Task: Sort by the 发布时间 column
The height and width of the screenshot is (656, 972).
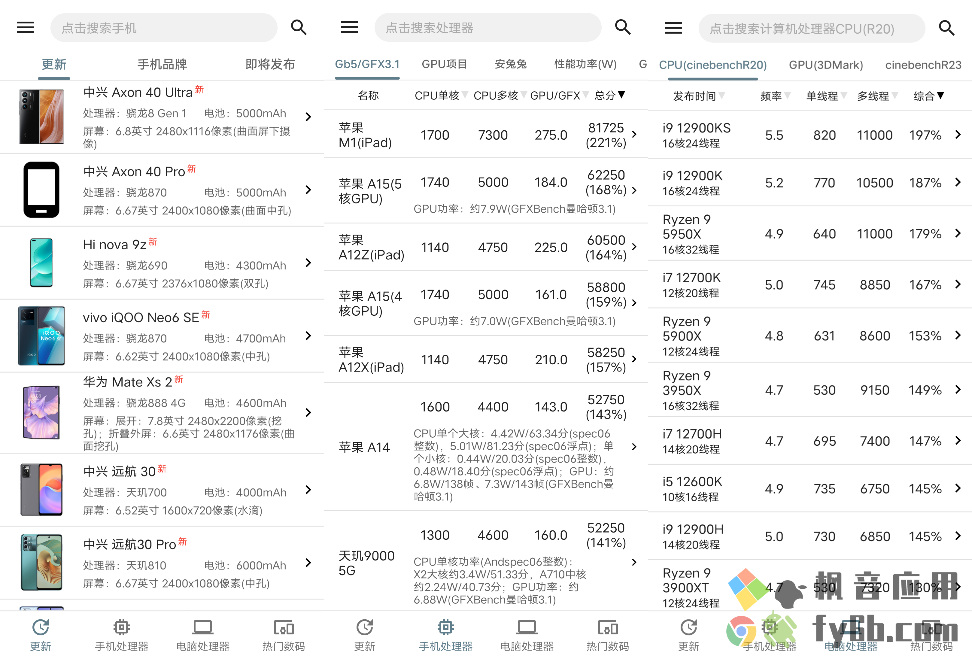Action: tap(699, 96)
